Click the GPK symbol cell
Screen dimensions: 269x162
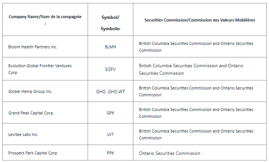(110, 113)
